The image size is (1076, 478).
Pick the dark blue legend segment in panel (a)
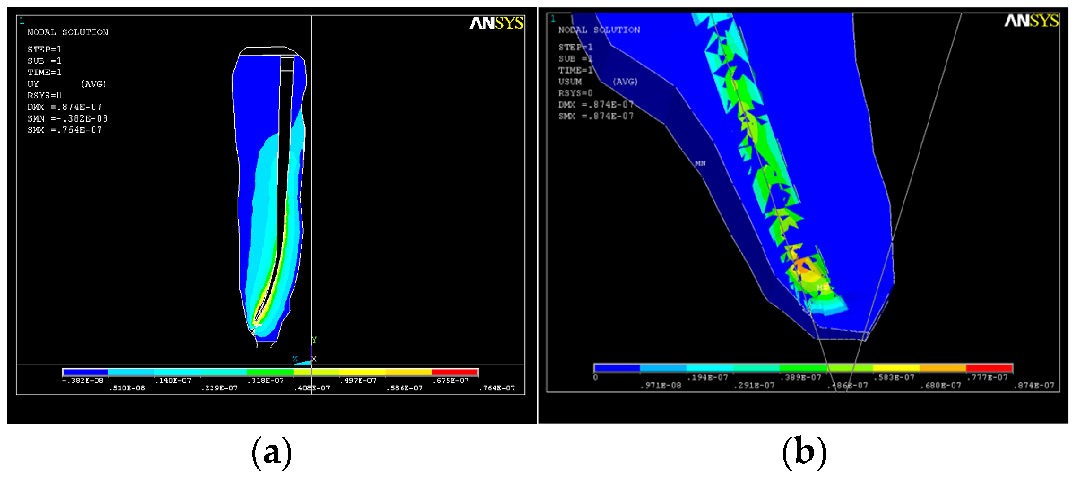tap(86, 372)
